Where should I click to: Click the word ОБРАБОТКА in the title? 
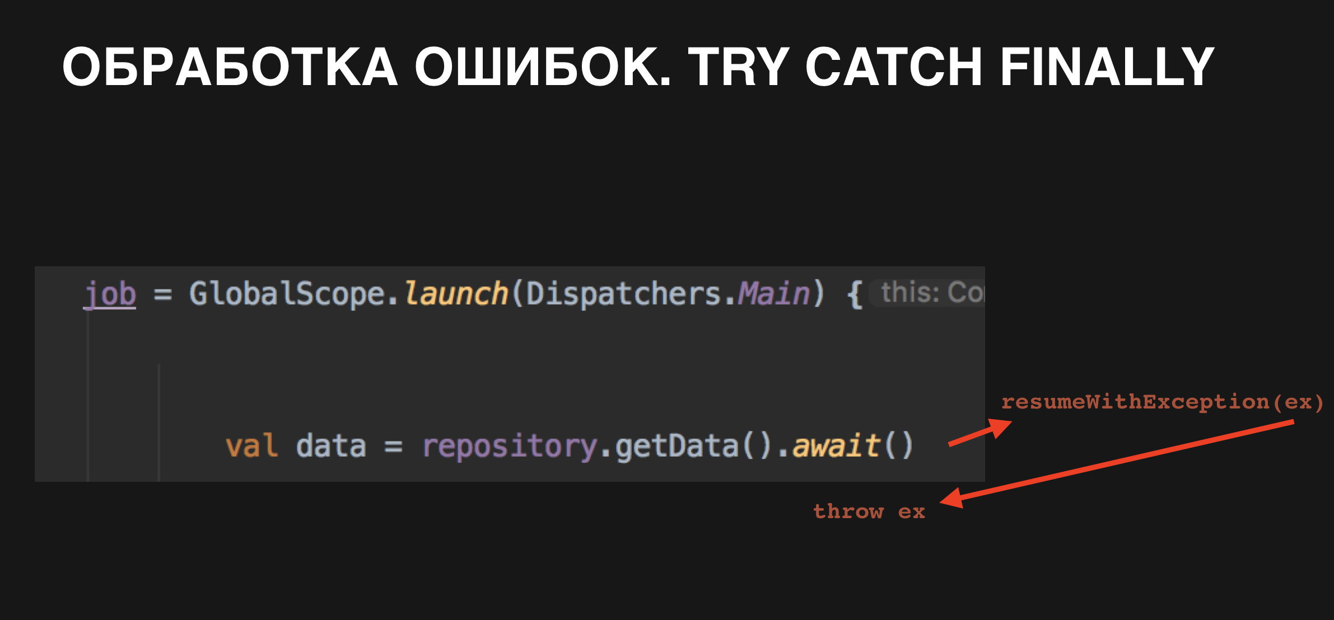[230, 67]
